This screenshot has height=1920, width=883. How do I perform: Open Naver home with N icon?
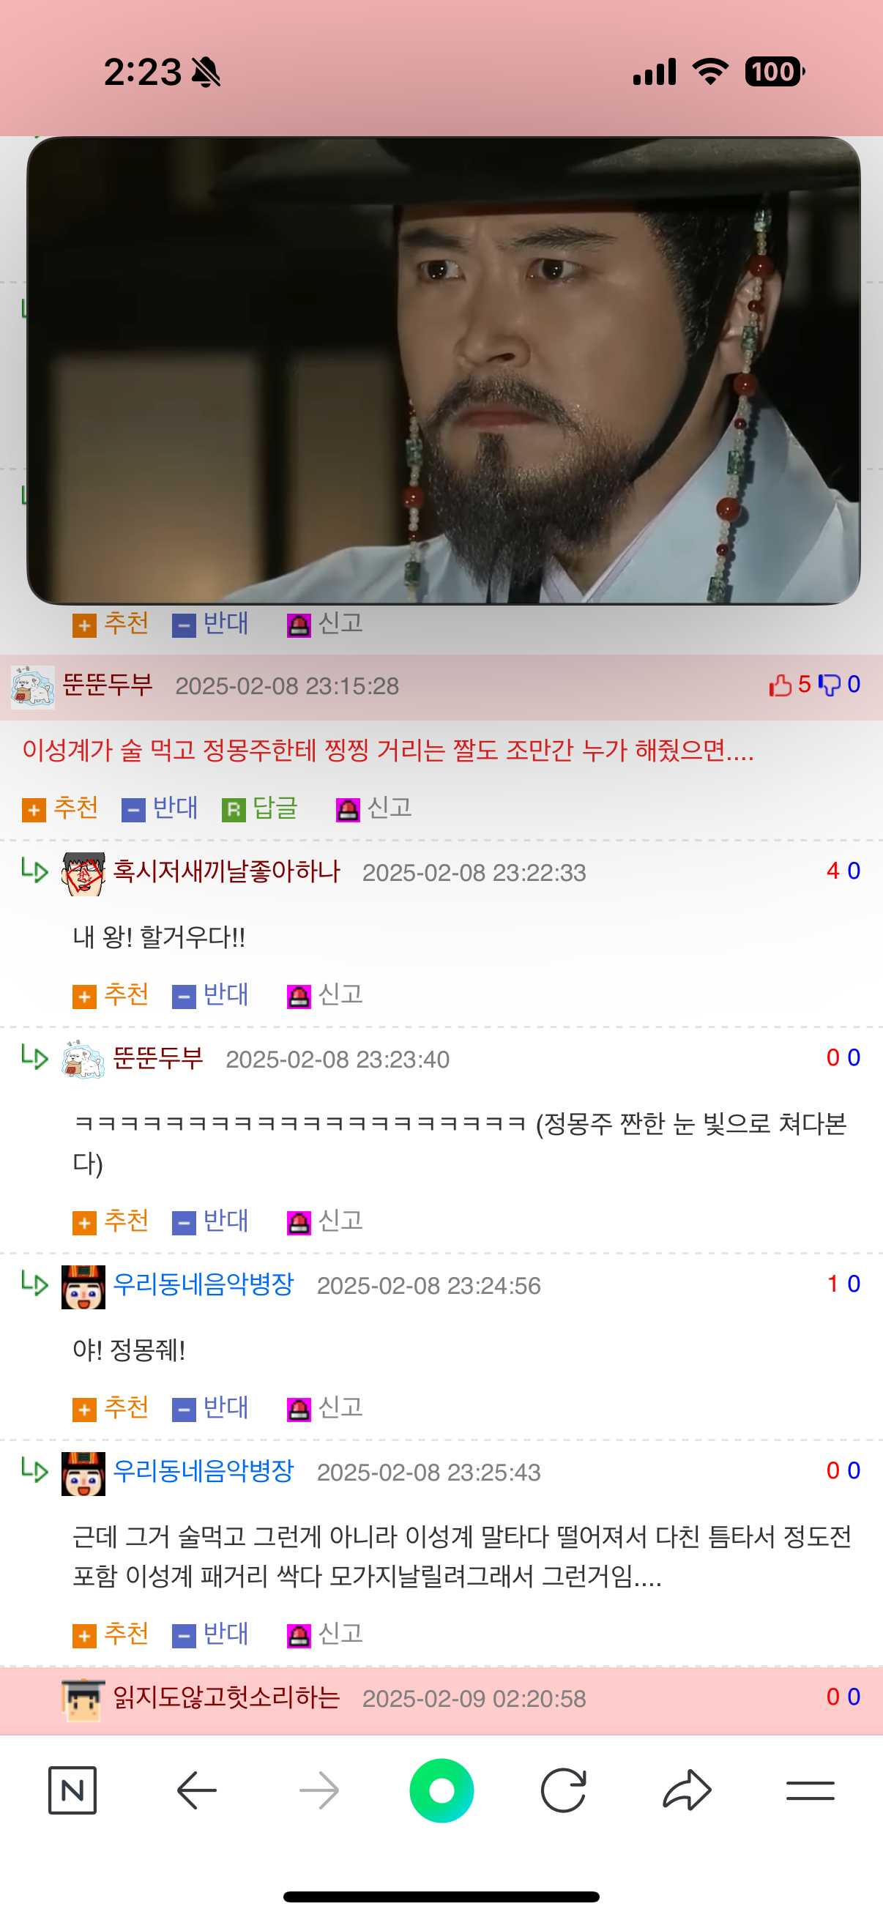tap(72, 1790)
